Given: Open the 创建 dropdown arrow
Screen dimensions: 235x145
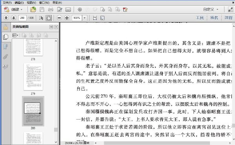Looking at the screenshot, I should (22, 9).
